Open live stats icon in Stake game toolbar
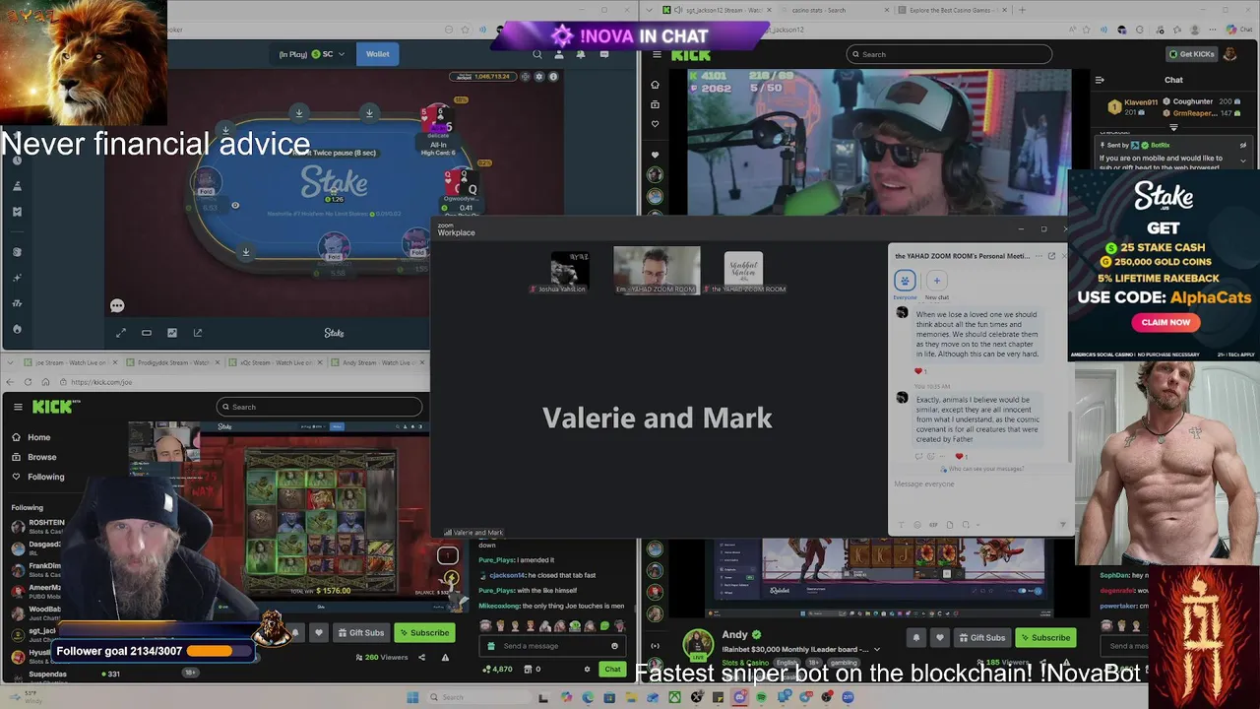Screen dimensions: 1260x709 point(172,333)
